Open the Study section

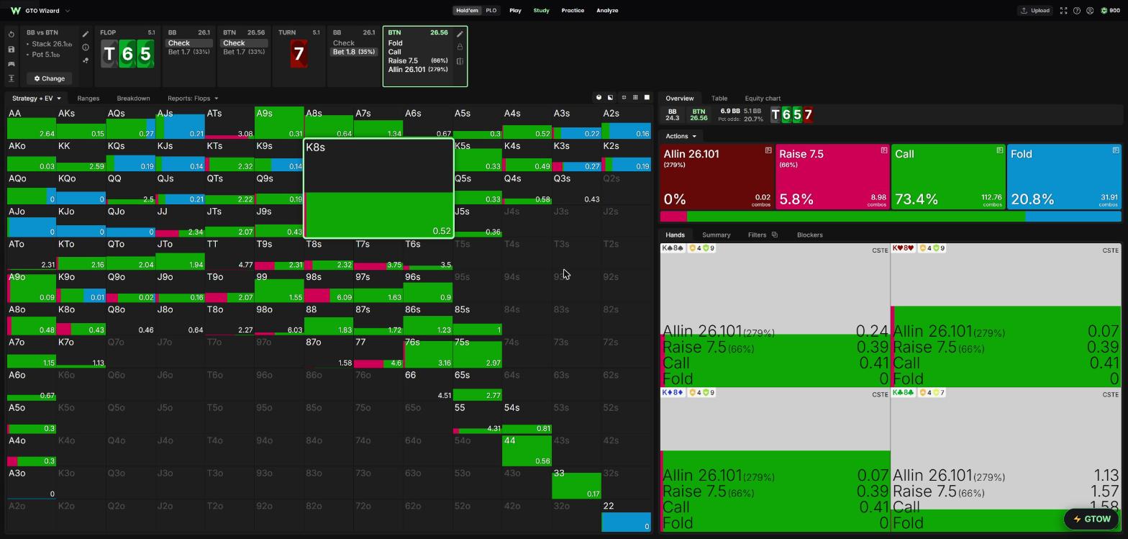541,11
